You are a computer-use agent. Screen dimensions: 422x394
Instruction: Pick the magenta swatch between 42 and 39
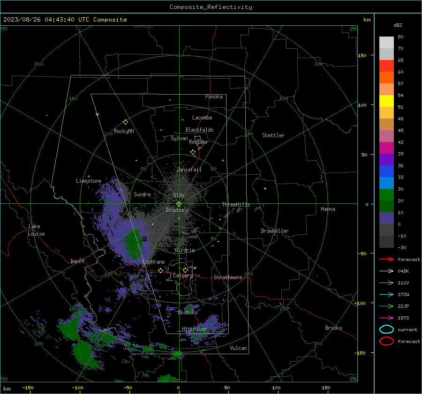[386, 148]
